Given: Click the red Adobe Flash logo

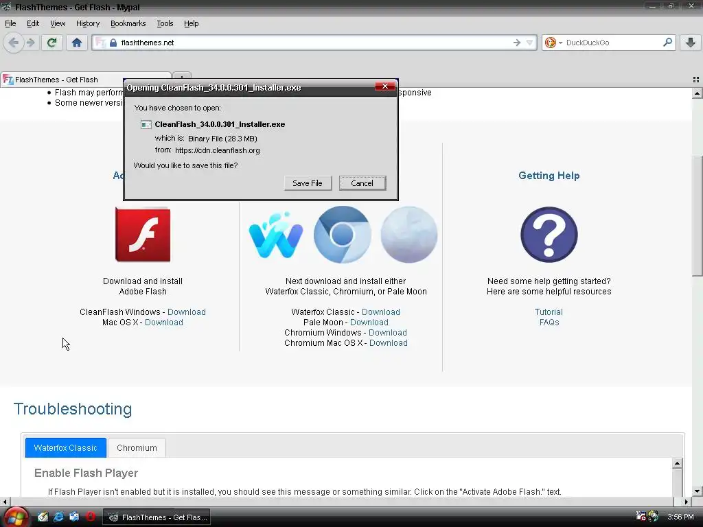Looking at the screenshot, I should [x=143, y=234].
